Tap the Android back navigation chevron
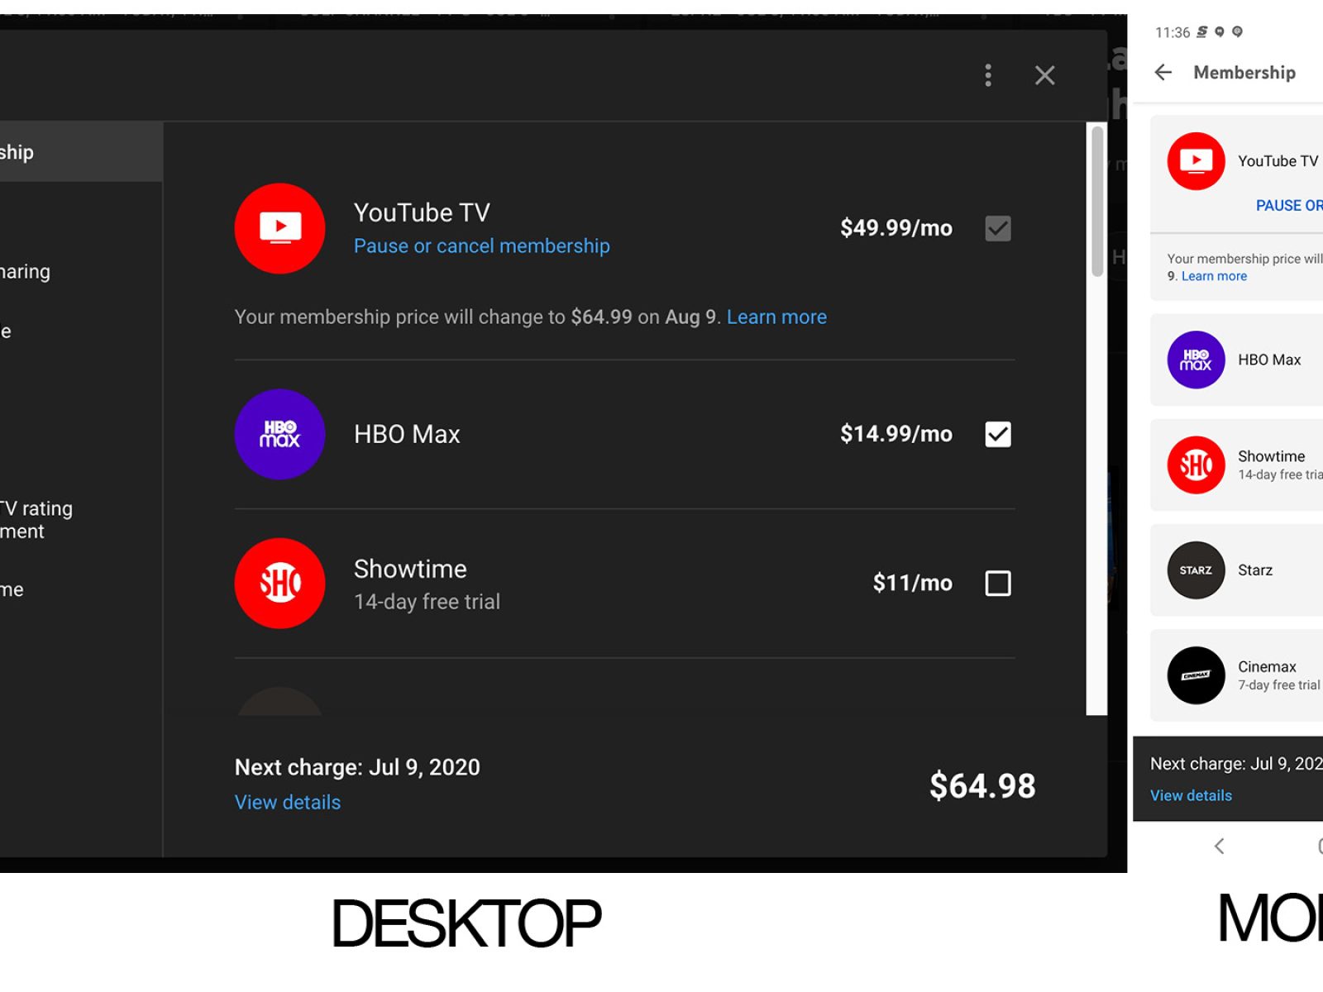 (x=1219, y=846)
